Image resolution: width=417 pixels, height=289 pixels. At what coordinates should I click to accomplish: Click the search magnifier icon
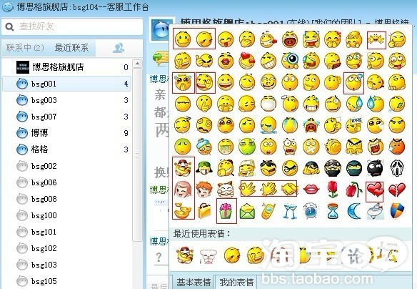[x=9, y=26]
